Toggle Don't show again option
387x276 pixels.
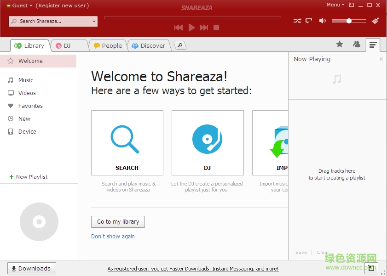(113, 236)
